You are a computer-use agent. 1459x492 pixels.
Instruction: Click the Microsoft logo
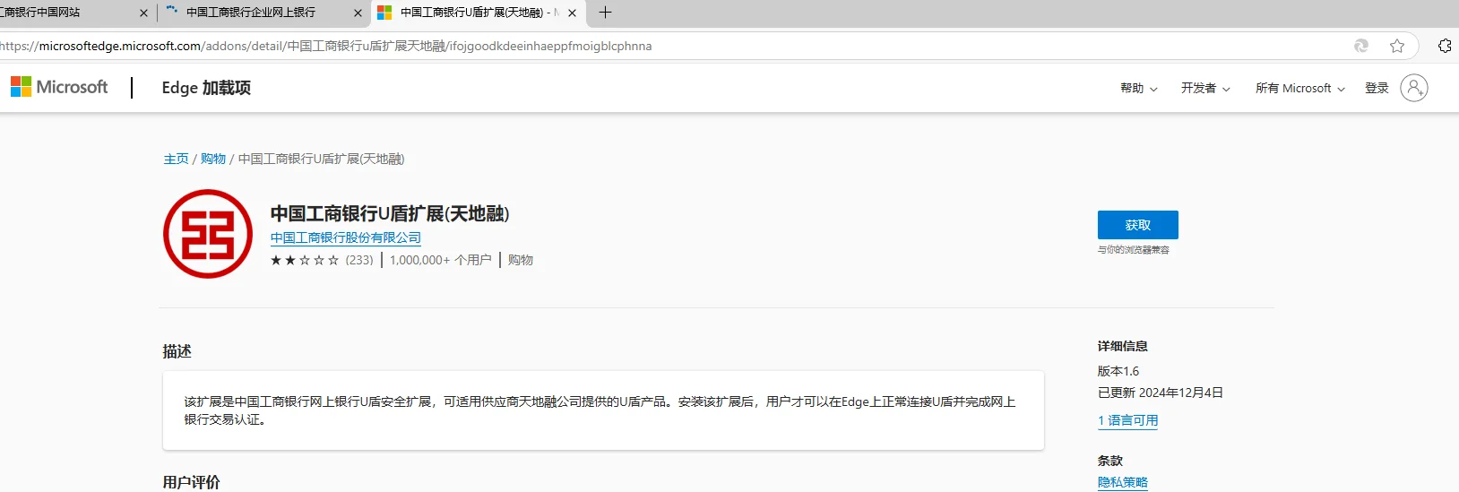(x=59, y=87)
